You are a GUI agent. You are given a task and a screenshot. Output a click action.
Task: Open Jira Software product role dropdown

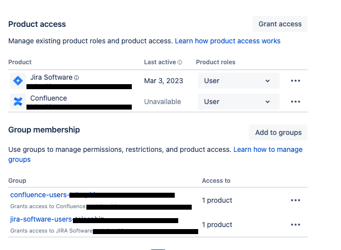pos(239,81)
